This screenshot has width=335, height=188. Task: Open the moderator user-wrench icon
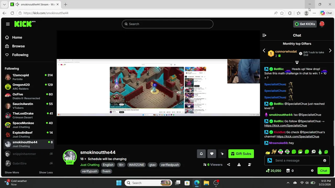coord(249,164)
